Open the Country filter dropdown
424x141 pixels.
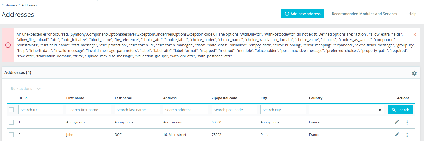[x=347, y=110]
